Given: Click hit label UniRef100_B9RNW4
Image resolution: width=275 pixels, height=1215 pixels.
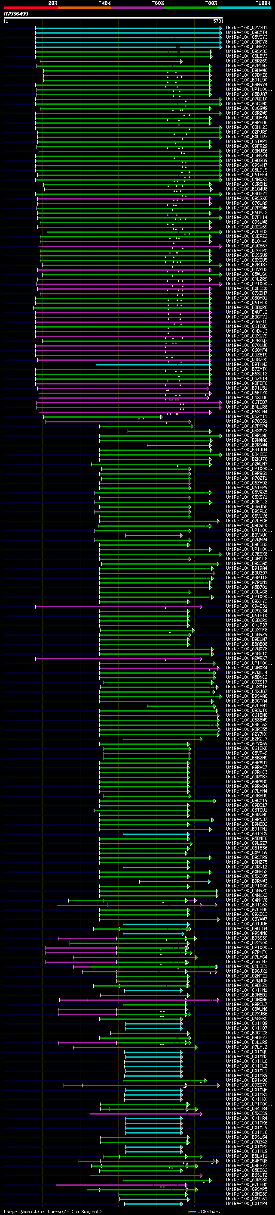Looking at the screenshot, I should [x=247, y=445].
